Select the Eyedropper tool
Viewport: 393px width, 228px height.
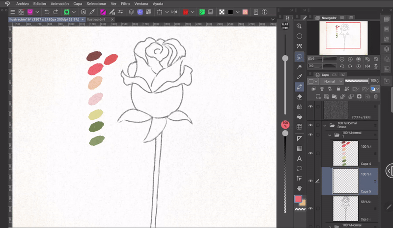tap(299, 77)
